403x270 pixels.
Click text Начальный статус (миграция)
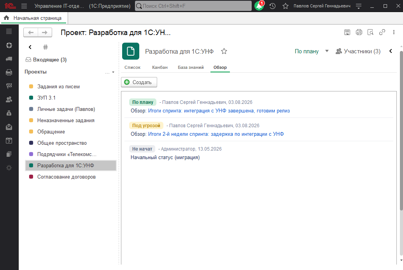(165, 158)
